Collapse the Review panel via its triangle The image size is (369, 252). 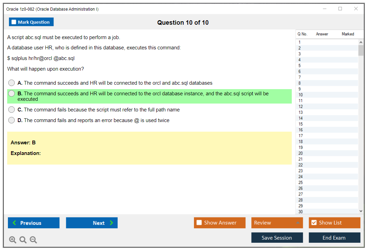[299, 223]
